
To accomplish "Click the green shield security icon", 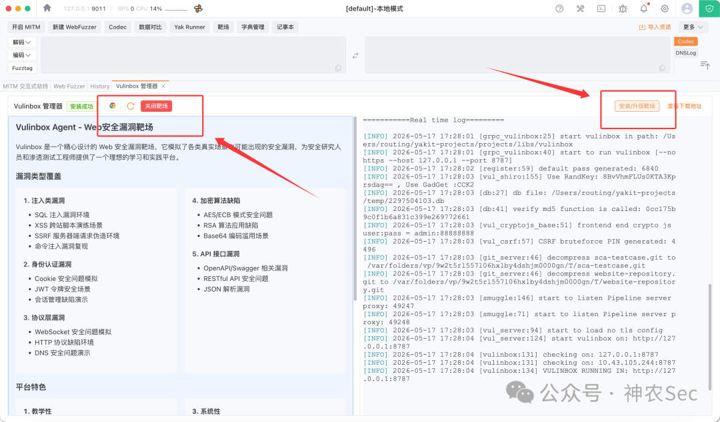I will [709, 8].
